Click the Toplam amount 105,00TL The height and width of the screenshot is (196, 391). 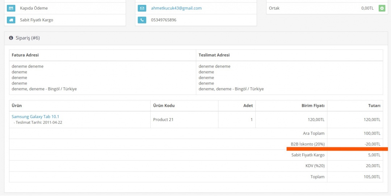coord(372,177)
